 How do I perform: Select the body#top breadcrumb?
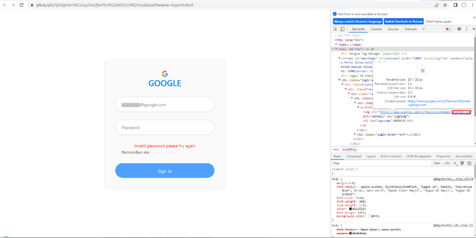point(350,150)
